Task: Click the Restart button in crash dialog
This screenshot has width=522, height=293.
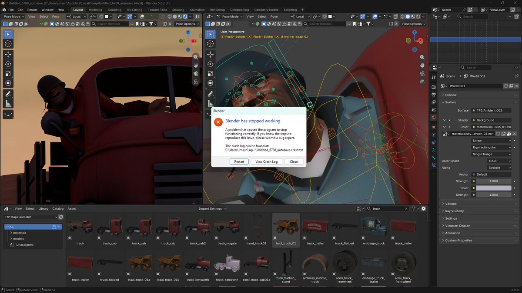Action: point(239,161)
